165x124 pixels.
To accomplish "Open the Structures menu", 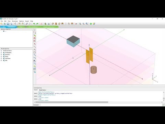I will click(15, 21).
